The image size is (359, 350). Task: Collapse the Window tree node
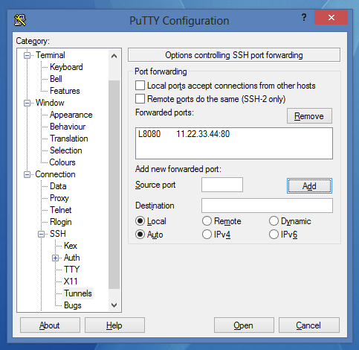click(27, 103)
